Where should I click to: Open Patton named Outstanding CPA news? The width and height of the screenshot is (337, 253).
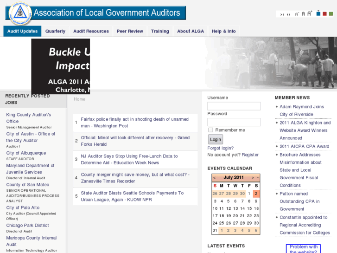[299, 201]
